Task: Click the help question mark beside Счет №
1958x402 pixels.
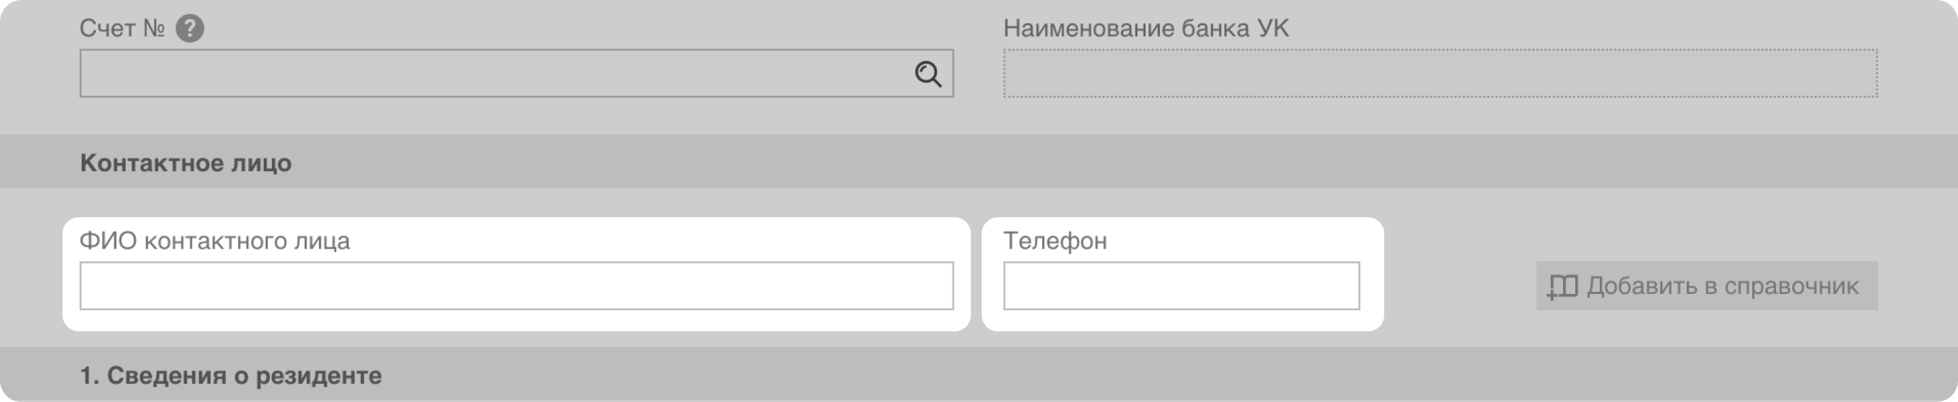Action: [189, 30]
